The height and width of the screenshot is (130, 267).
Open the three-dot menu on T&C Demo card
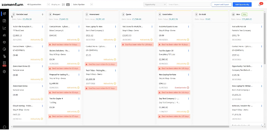[x=152, y=27]
